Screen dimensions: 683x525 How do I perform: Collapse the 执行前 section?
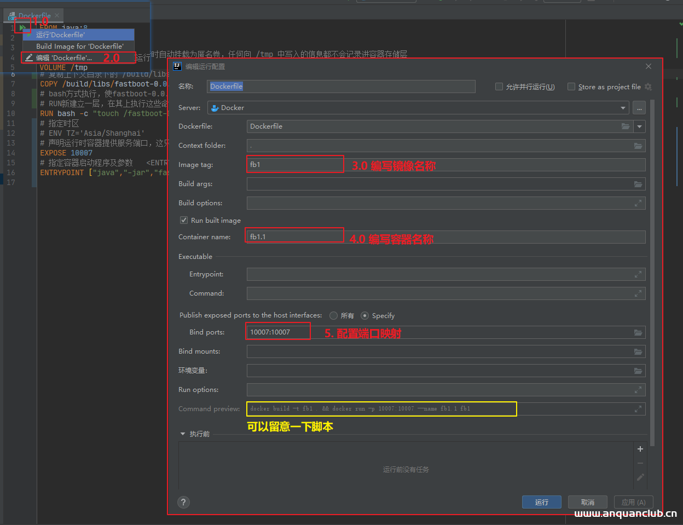click(x=183, y=434)
